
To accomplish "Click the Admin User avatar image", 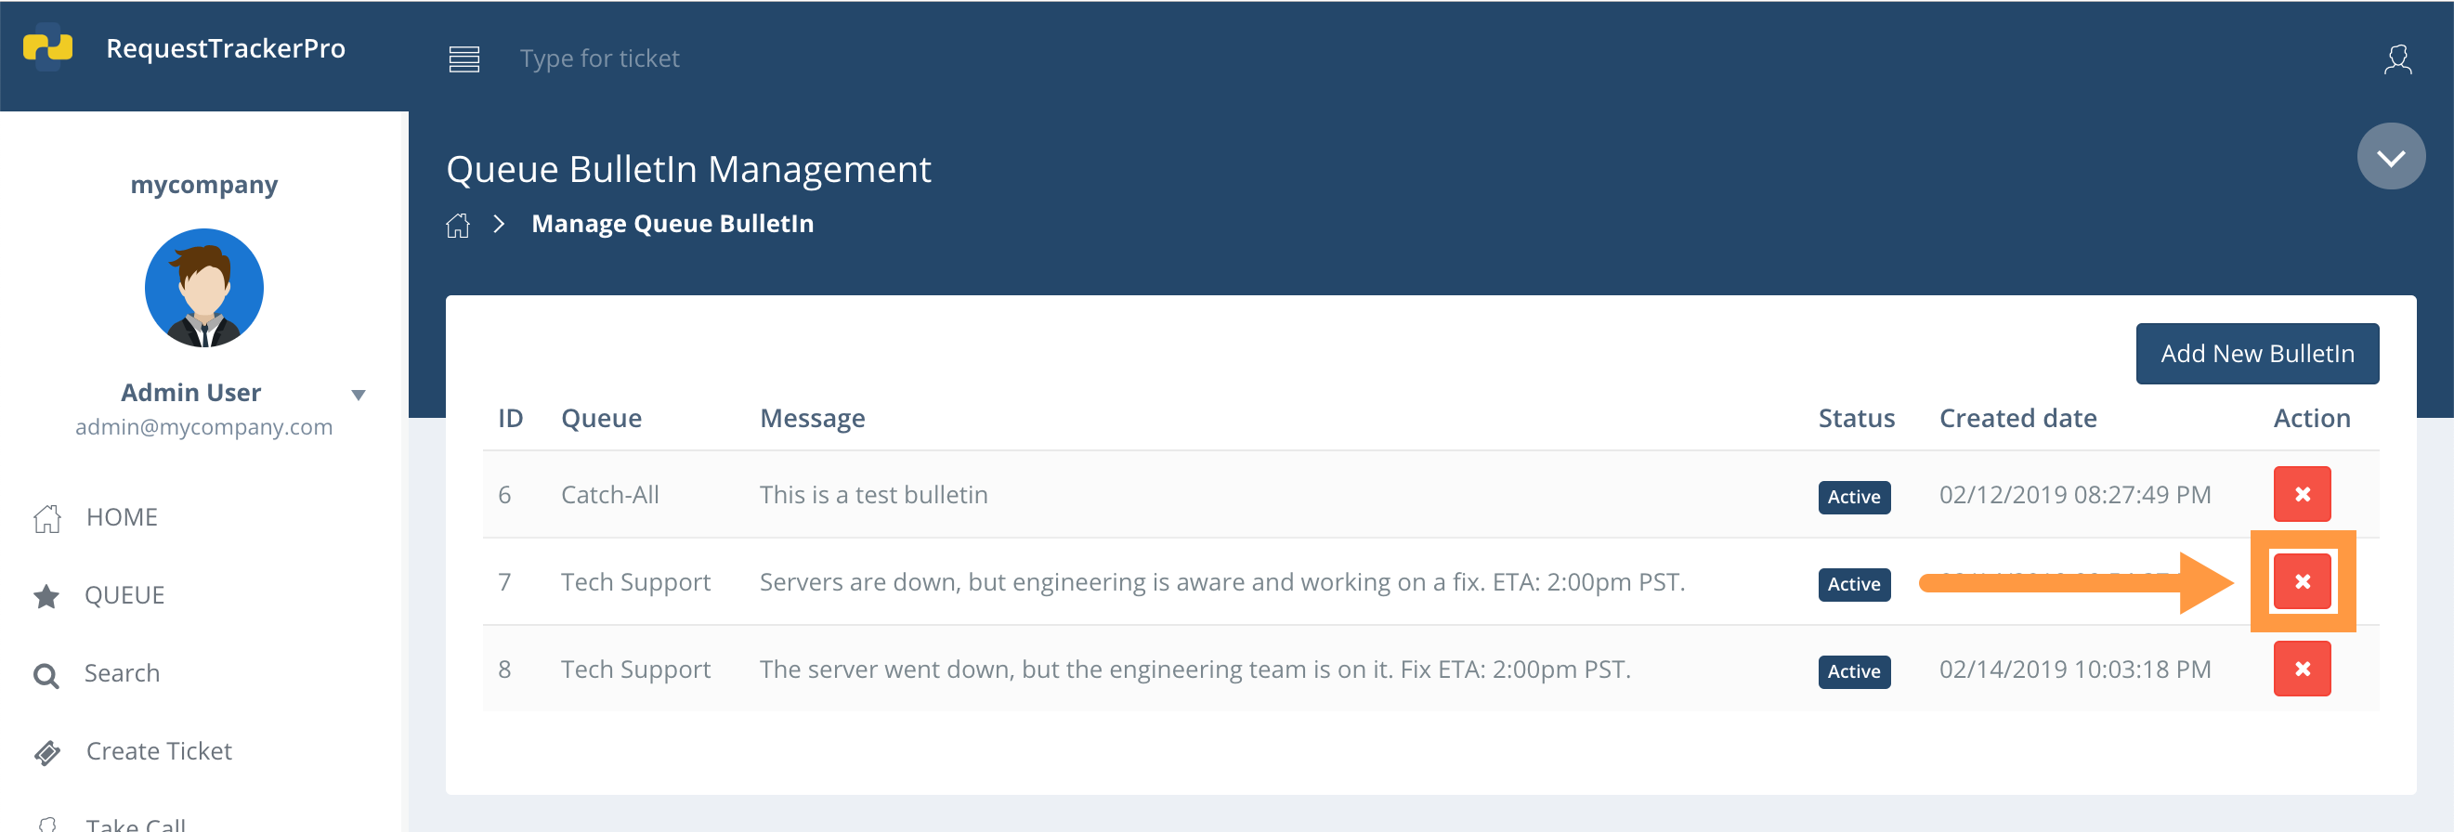I will pos(203,288).
